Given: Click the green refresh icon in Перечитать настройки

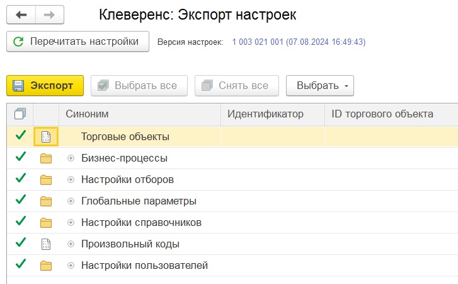Looking at the screenshot, I should 18,42.
